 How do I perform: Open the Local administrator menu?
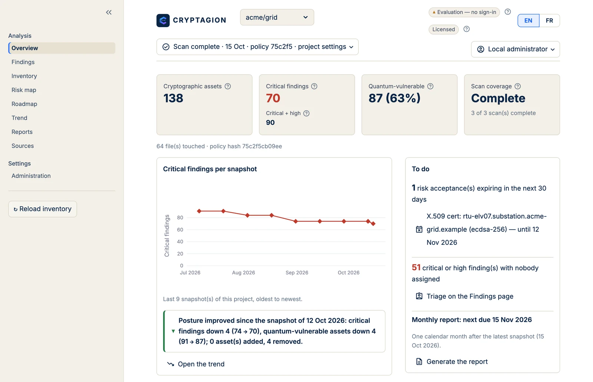click(516, 49)
